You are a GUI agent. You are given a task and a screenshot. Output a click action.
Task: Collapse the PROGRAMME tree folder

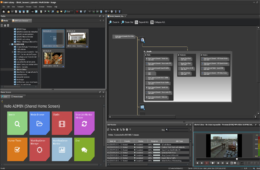(10, 45)
